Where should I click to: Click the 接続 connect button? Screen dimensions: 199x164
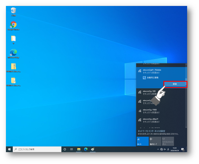[175, 84]
